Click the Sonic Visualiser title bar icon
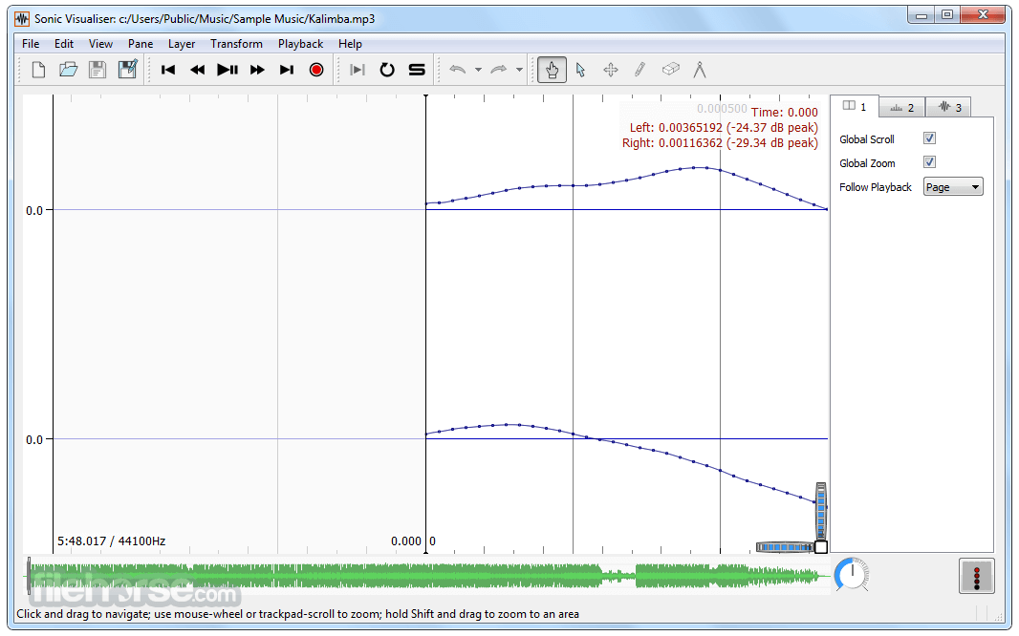Viewport: 1019px width, 636px height. (x=22, y=19)
